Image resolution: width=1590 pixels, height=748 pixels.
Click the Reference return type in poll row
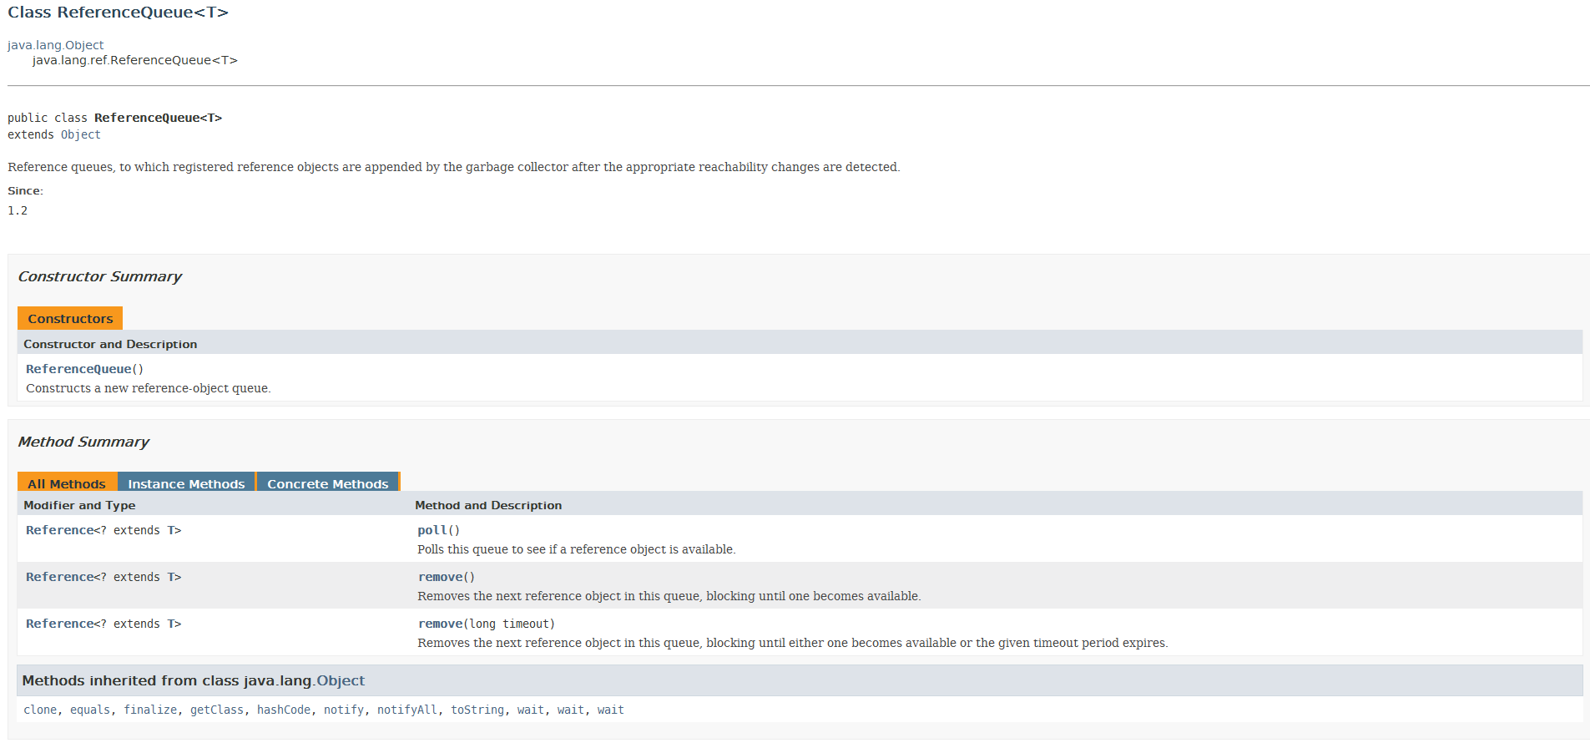click(59, 530)
